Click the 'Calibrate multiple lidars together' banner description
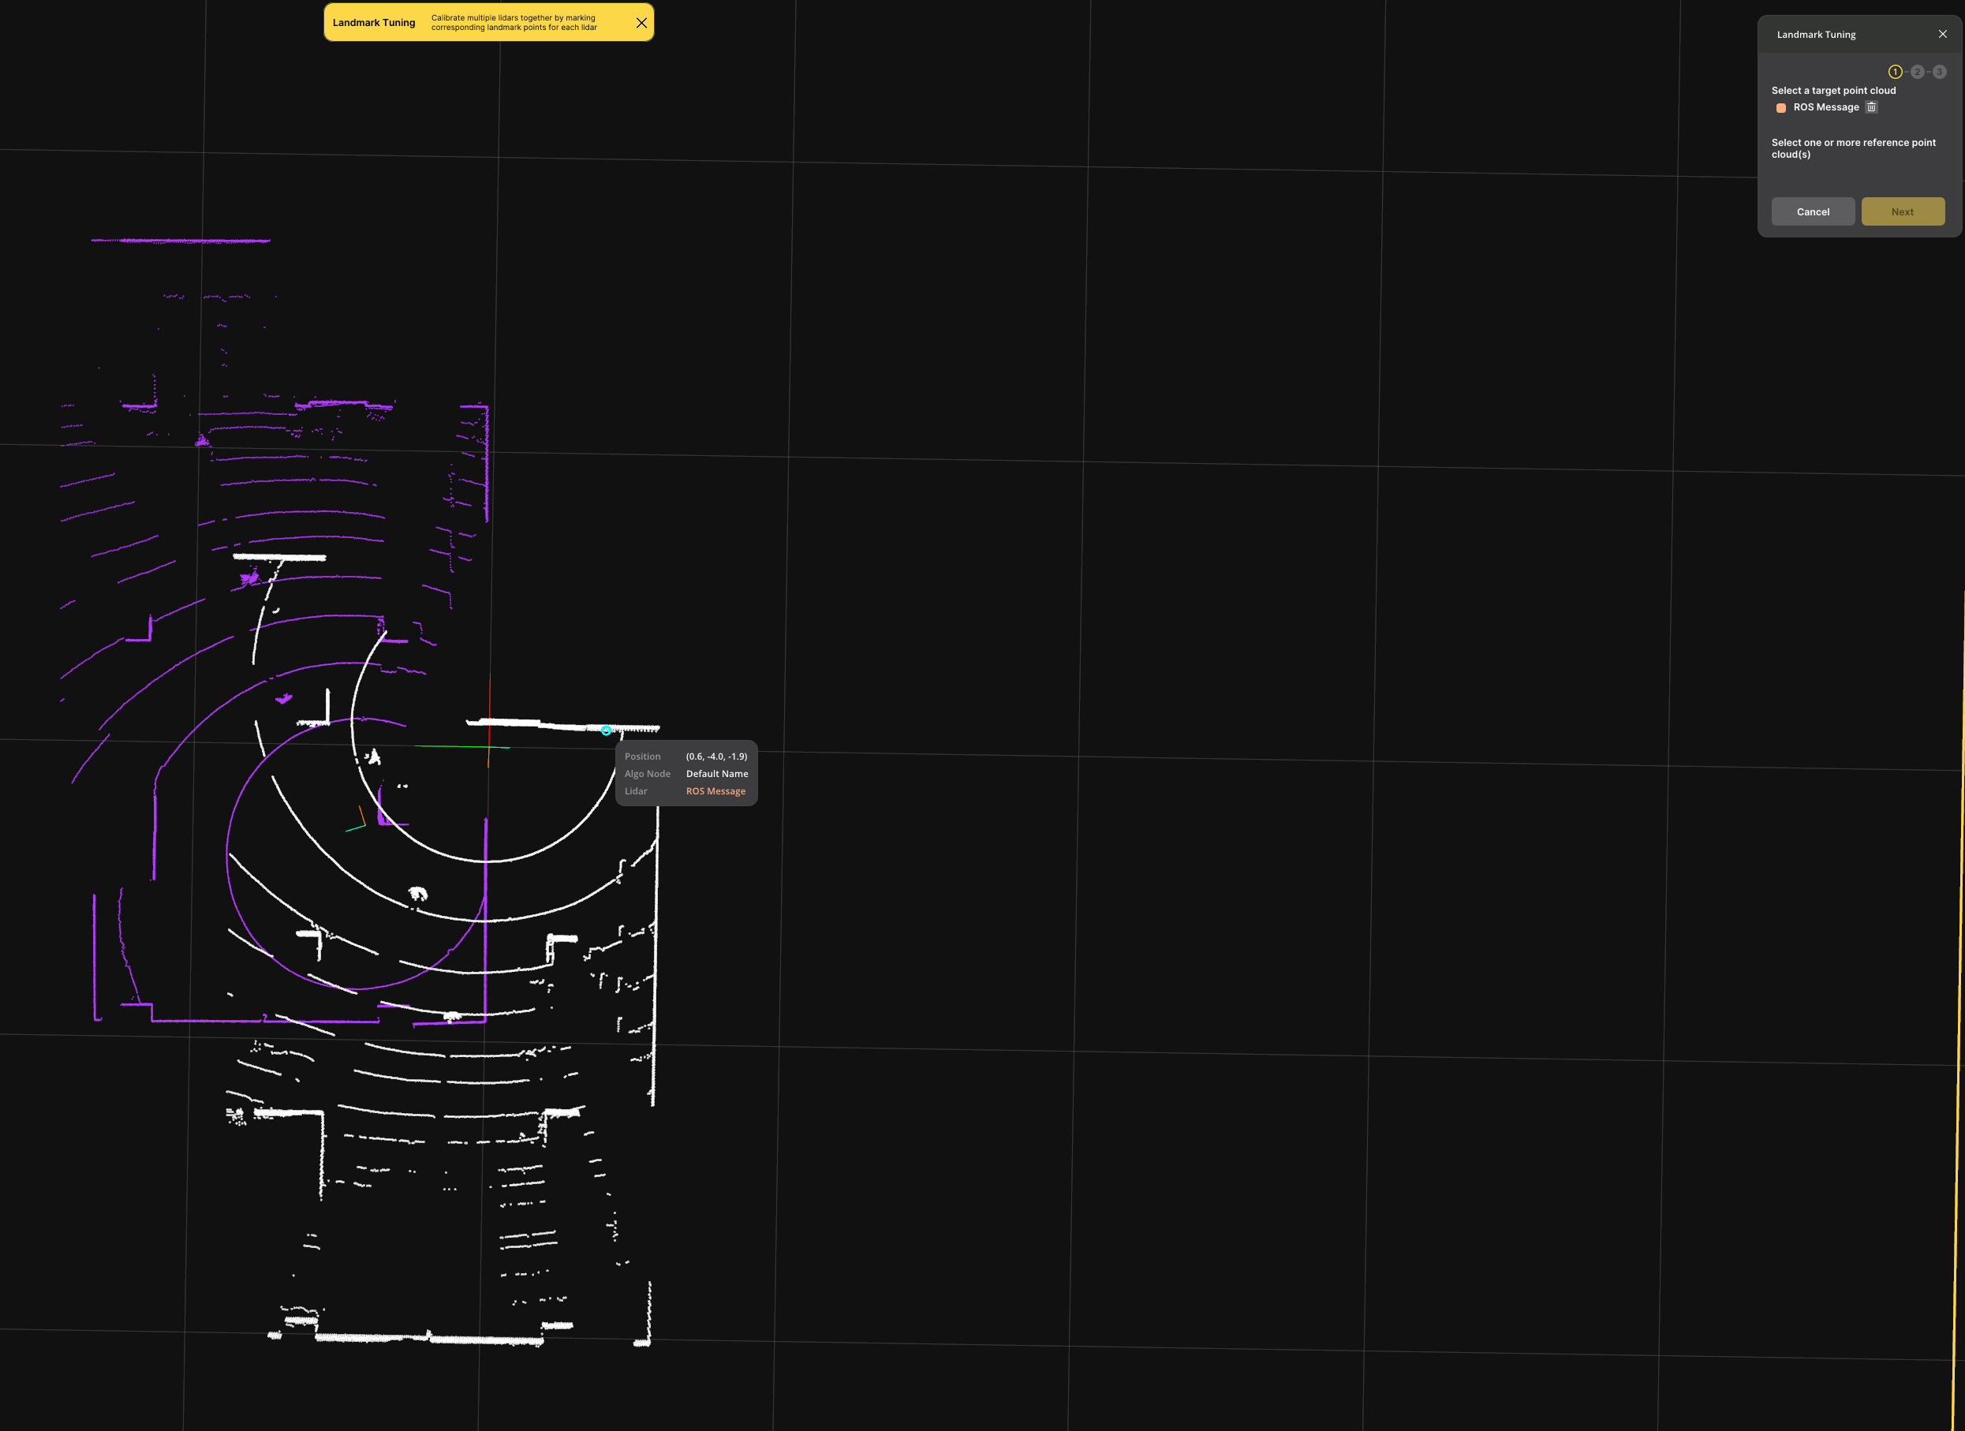This screenshot has width=1965, height=1431. coord(514,23)
